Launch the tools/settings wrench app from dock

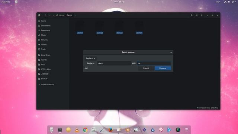[x=102, y=130]
